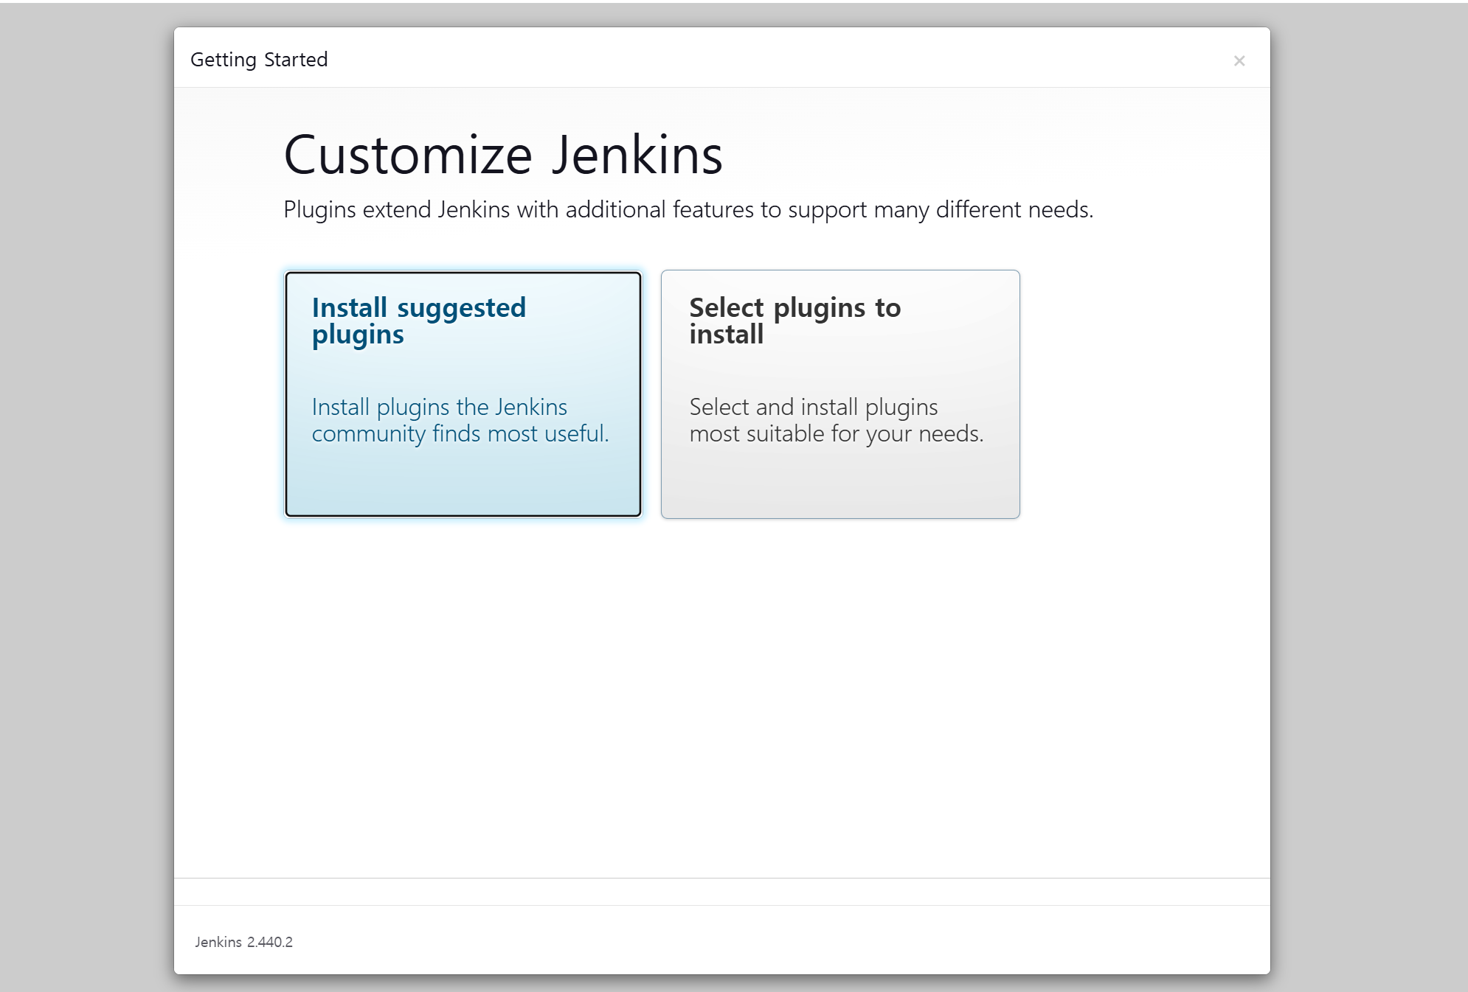This screenshot has width=1468, height=992.
Task: Close the Getting Started dialog
Action: pos(1239,61)
